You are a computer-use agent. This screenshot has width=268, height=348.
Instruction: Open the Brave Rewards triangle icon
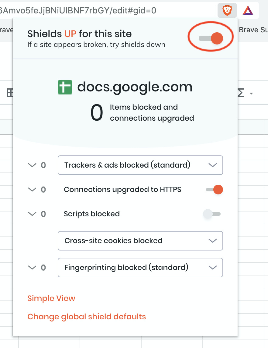pyautogui.click(x=248, y=11)
